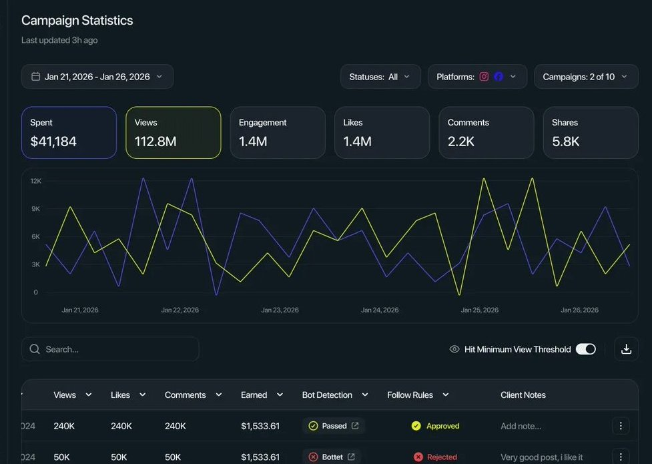The image size is (652, 464).
Task: Open three-dot menu for Rejected row
Action: tap(621, 457)
